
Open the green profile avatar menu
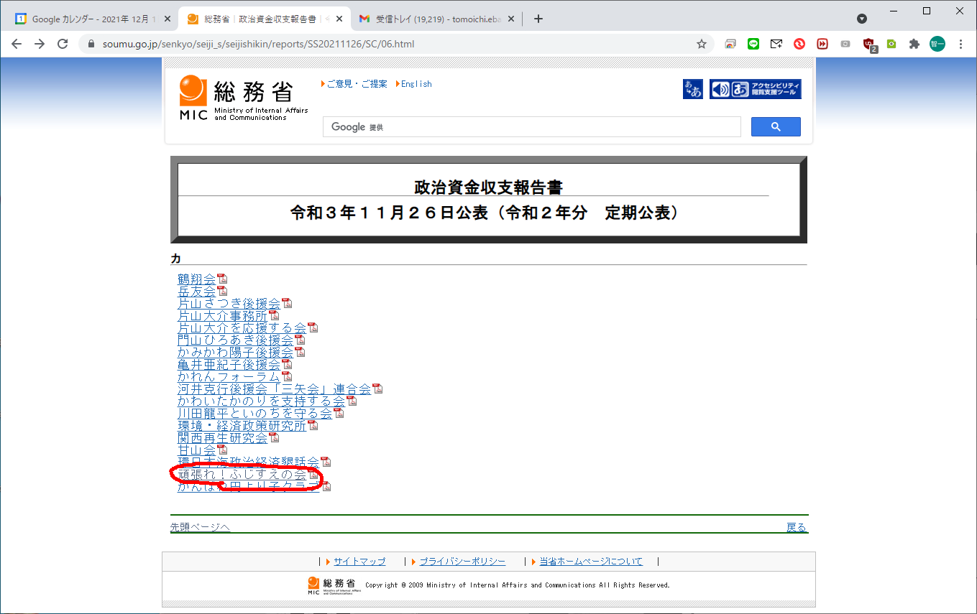pyautogui.click(x=937, y=44)
